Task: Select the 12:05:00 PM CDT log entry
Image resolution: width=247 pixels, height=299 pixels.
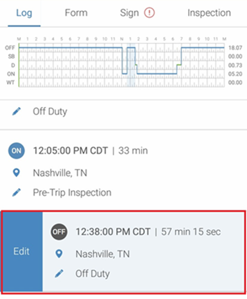Action: coord(123,172)
